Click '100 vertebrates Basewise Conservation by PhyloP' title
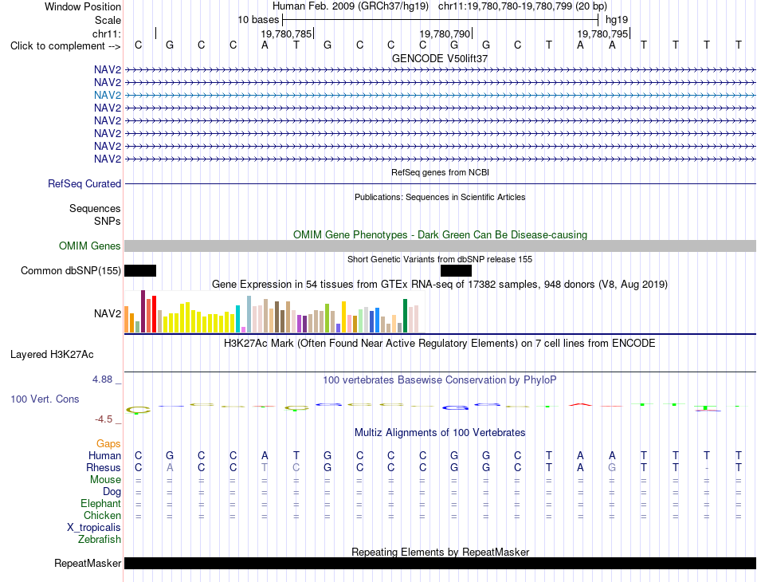 [440, 380]
